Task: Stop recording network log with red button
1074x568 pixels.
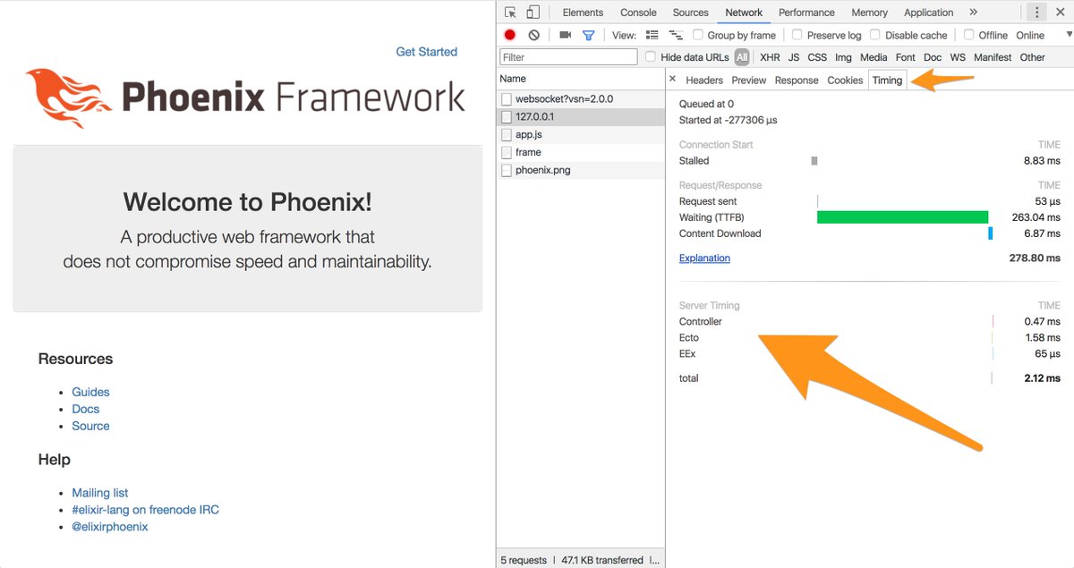Action: 510,35
